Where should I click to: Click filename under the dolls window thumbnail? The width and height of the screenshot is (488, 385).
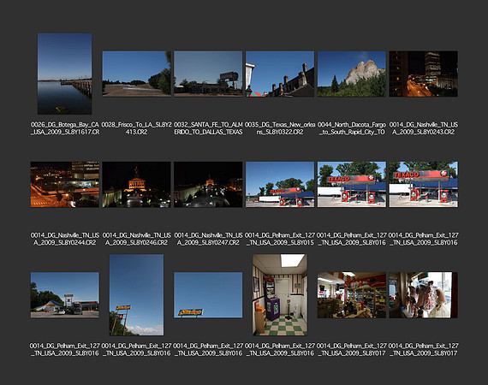423,349
